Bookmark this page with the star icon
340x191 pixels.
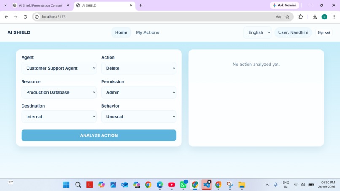287,17
